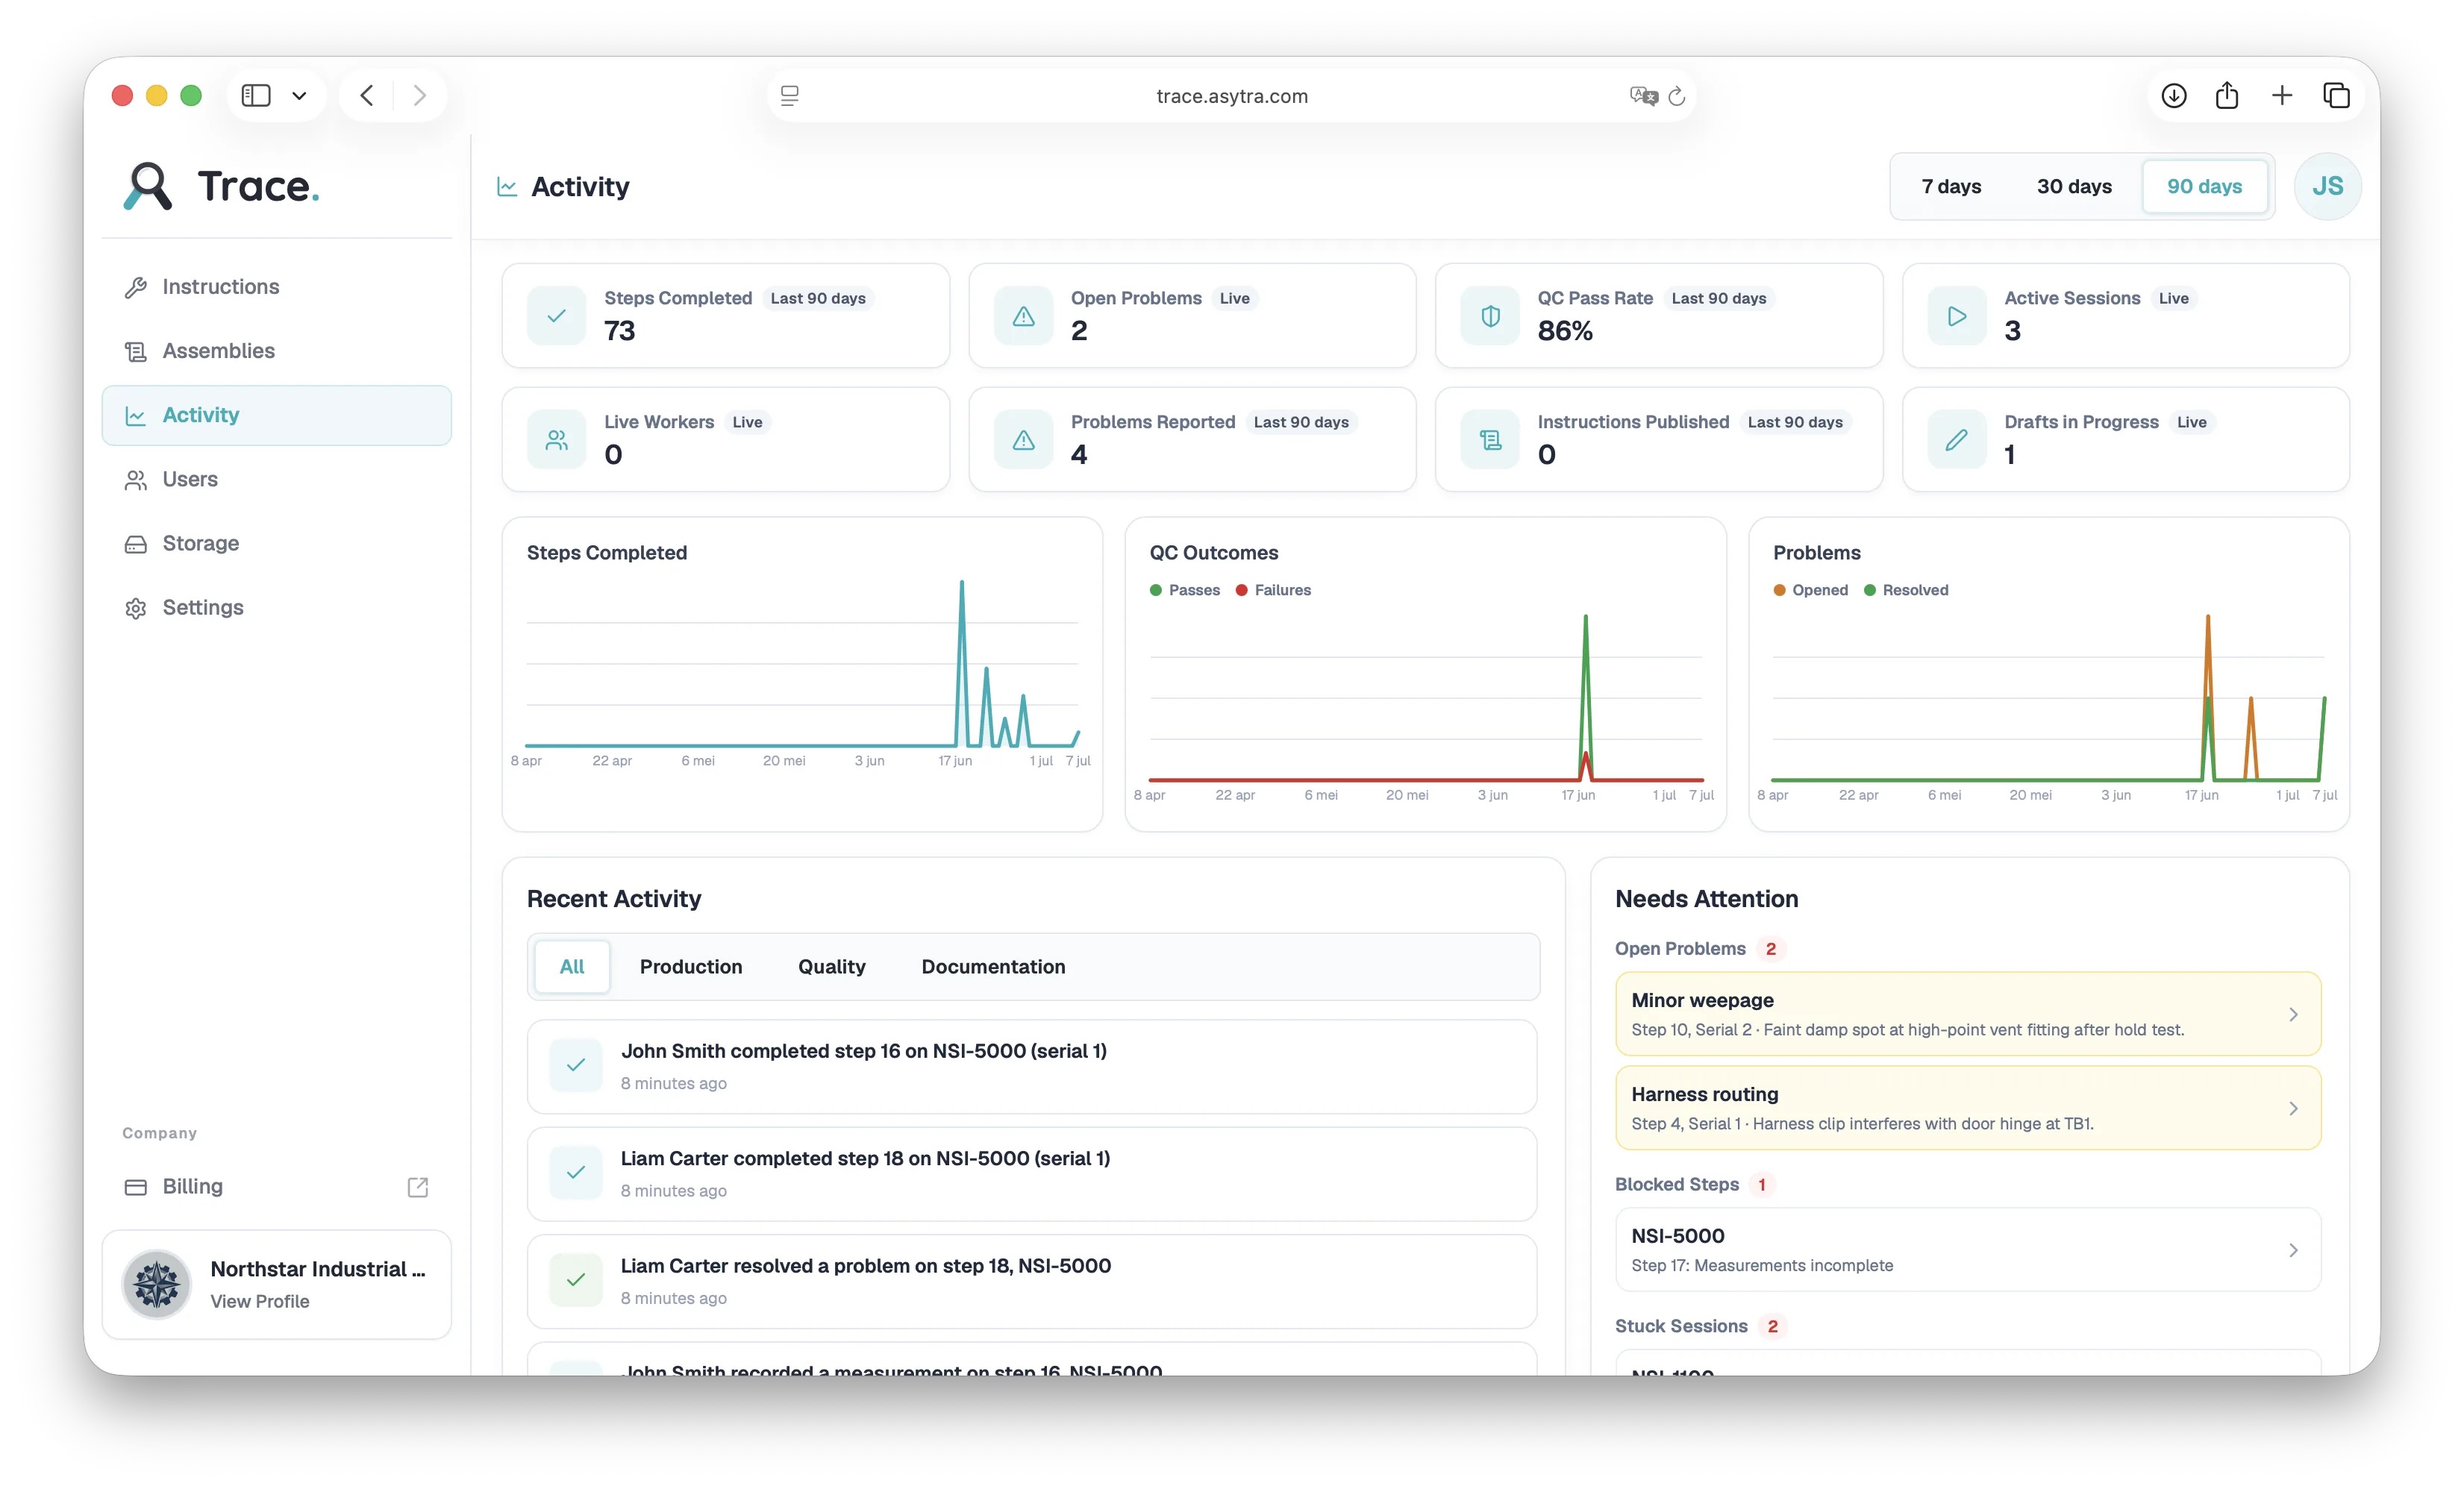Image resolution: width=2464 pixels, height=1486 pixels.
Task: Open Settings via the gear icon
Action: 136,608
